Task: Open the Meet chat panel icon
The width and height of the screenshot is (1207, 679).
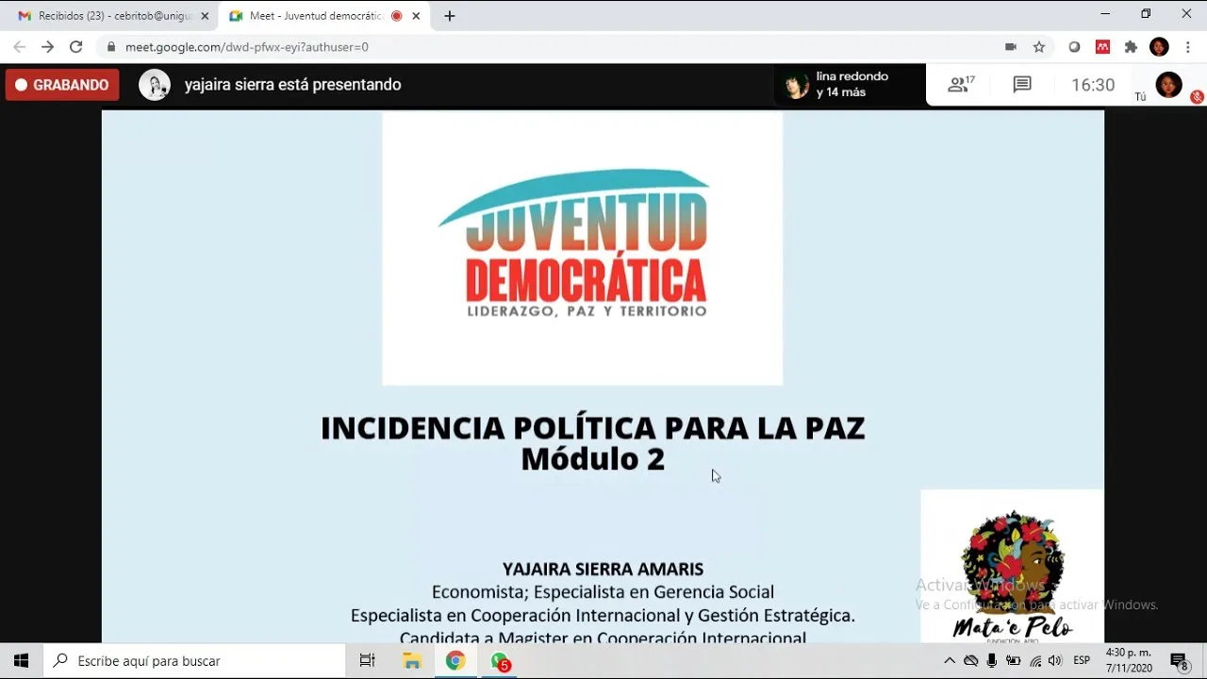Action: tap(1022, 85)
